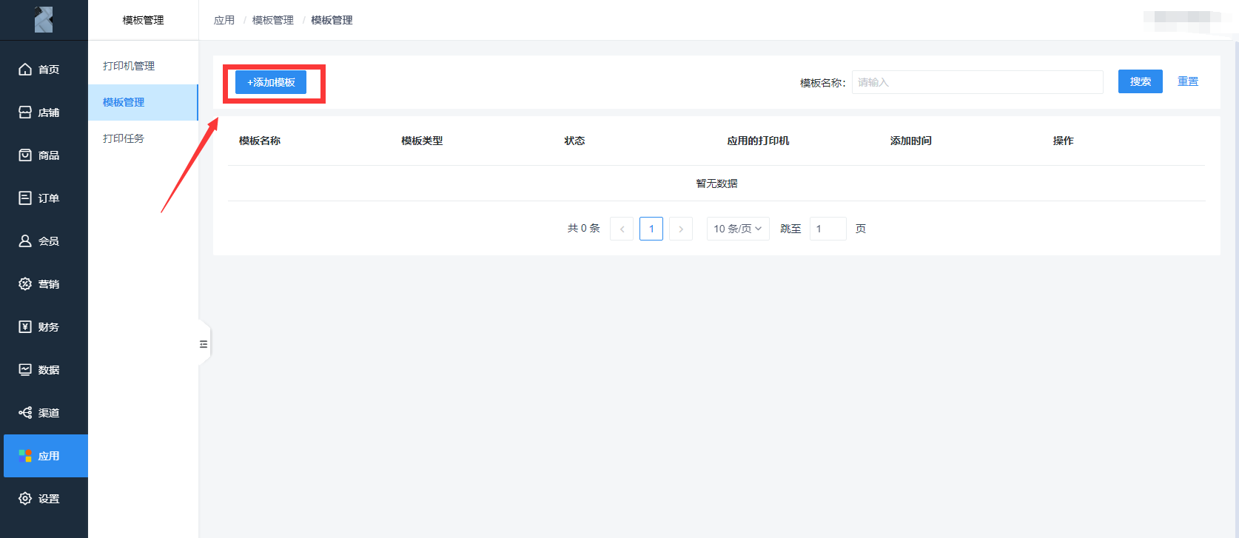
Task: Collapse the secondary sidebar menu handle
Action: click(x=204, y=344)
